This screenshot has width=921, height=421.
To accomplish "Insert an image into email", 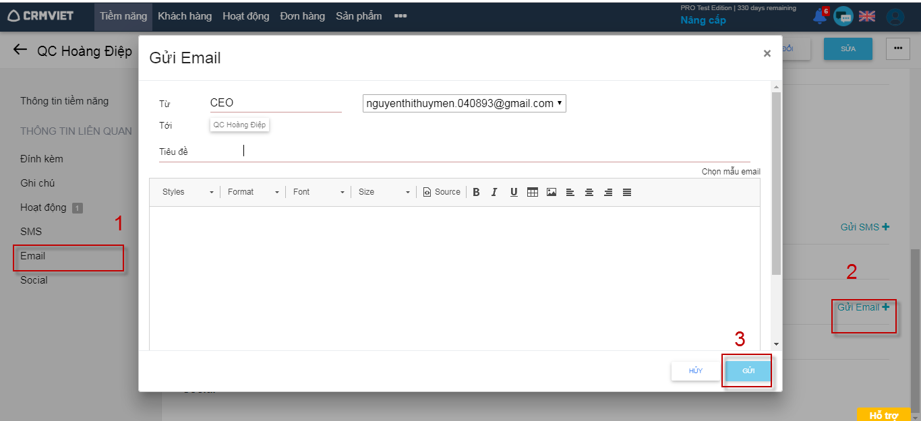I will 552,192.
